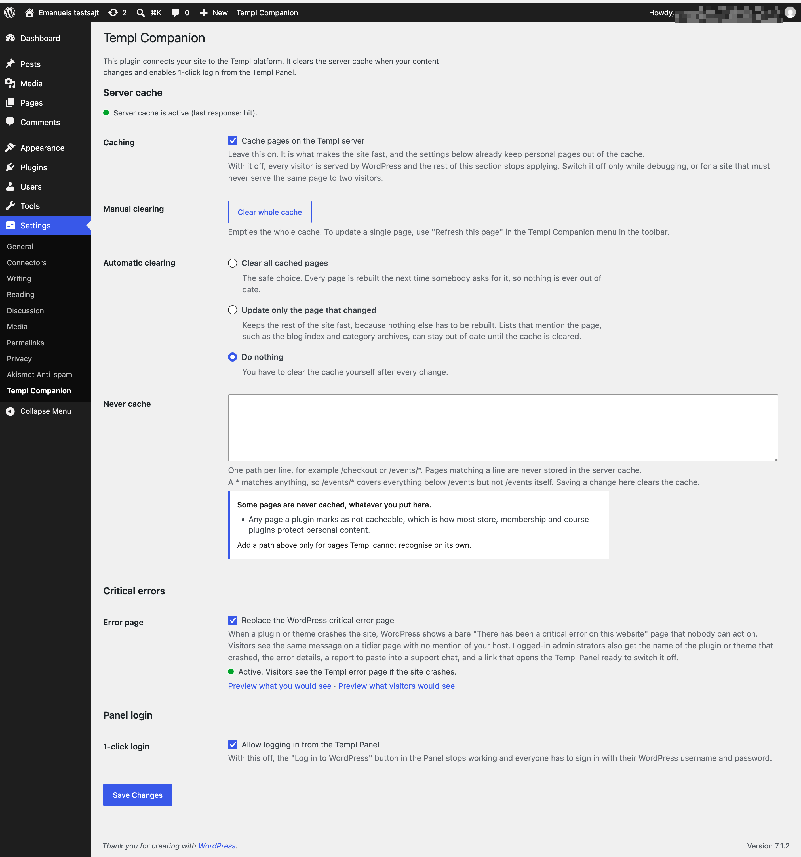The height and width of the screenshot is (857, 801).
Task: Open the Reading settings page
Action: pos(21,295)
